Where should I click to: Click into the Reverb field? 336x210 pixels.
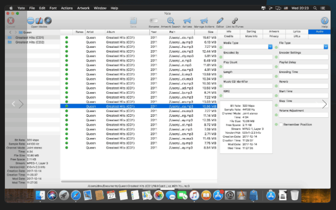click(303, 86)
